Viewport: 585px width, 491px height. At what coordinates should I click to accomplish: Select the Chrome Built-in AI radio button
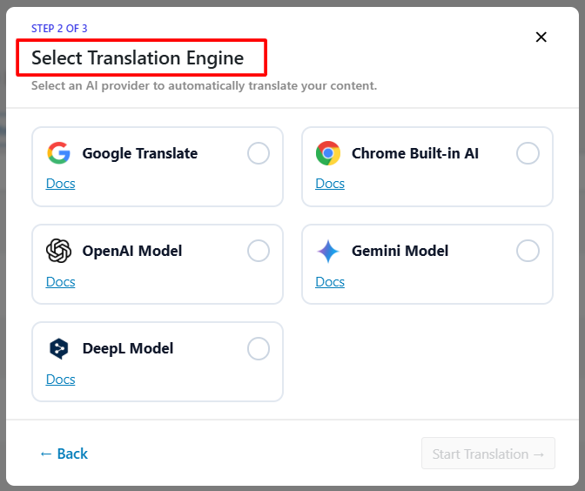(x=528, y=153)
